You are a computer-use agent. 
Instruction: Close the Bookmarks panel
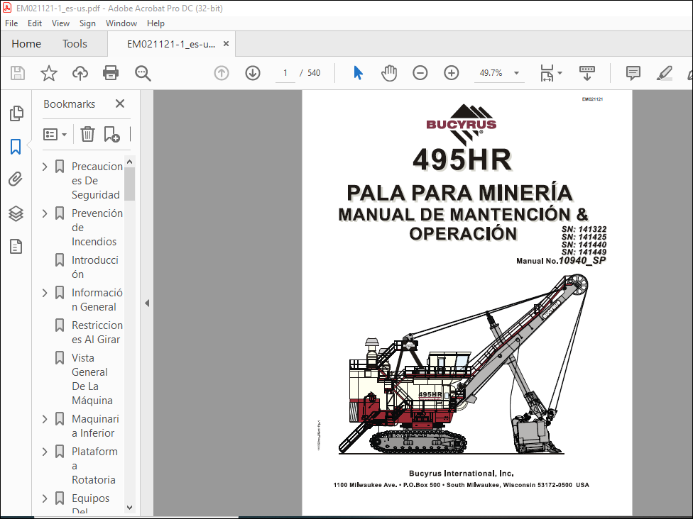coord(120,104)
